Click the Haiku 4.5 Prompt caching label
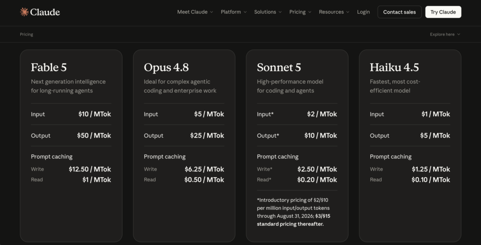 pyautogui.click(x=391, y=156)
